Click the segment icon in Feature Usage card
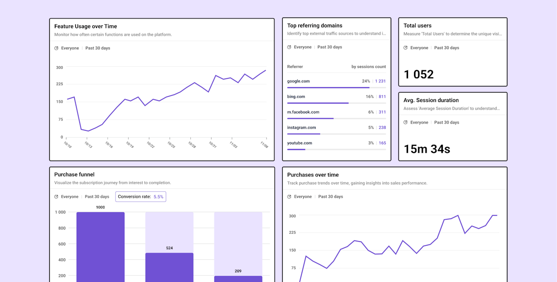The image size is (557, 282). [57, 48]
